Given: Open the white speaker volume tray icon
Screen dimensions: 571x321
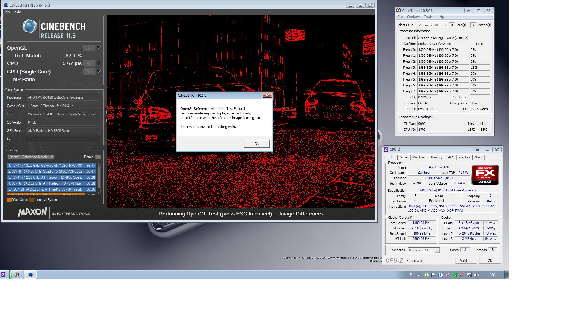Looking at the screenshot, I should (x=476, y=275).
